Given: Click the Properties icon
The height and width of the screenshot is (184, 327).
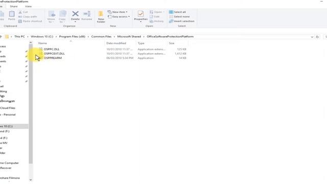Looking at the screenshot, I should tap(141, 14).
